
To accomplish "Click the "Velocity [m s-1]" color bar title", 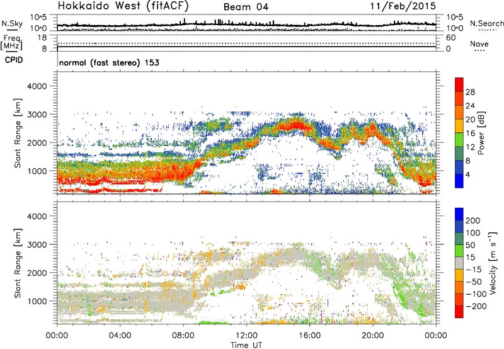I will (492, 263).
